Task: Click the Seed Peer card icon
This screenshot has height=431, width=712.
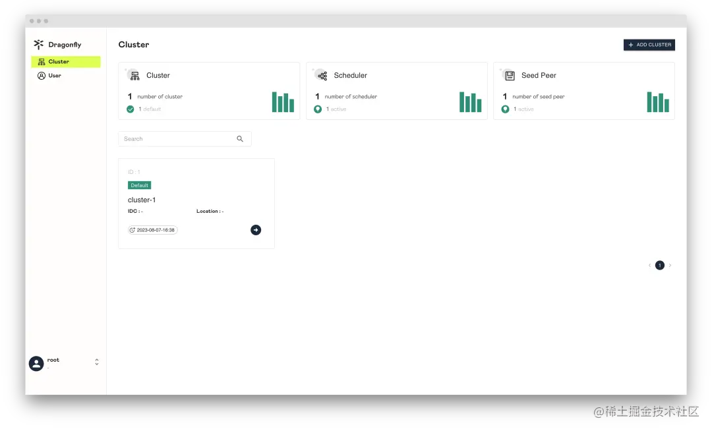Action: point(510,76)
